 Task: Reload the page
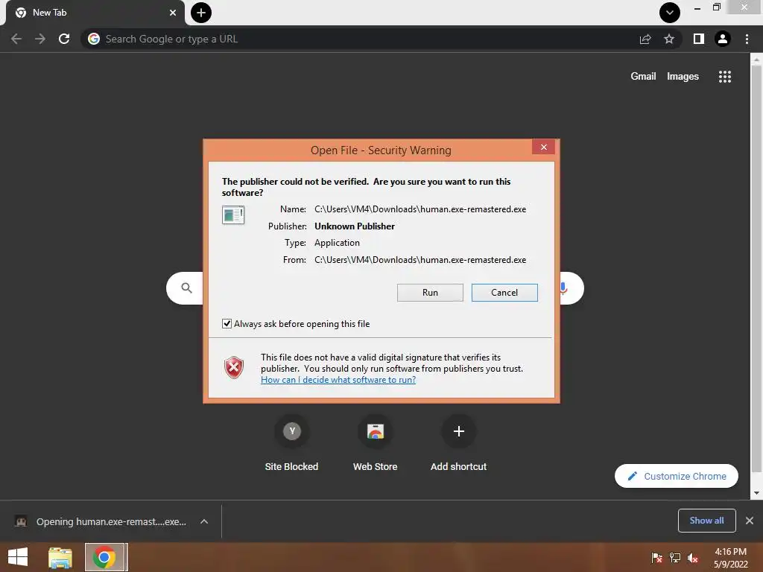64,39
